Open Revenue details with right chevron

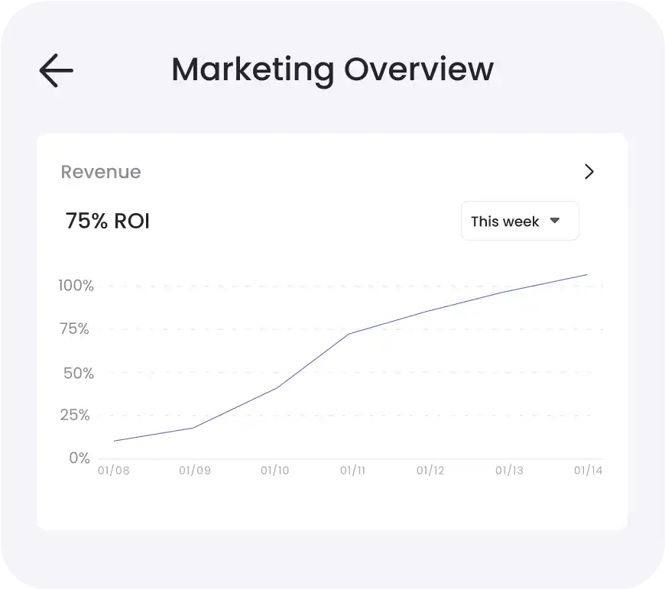[x=589, y=172]
